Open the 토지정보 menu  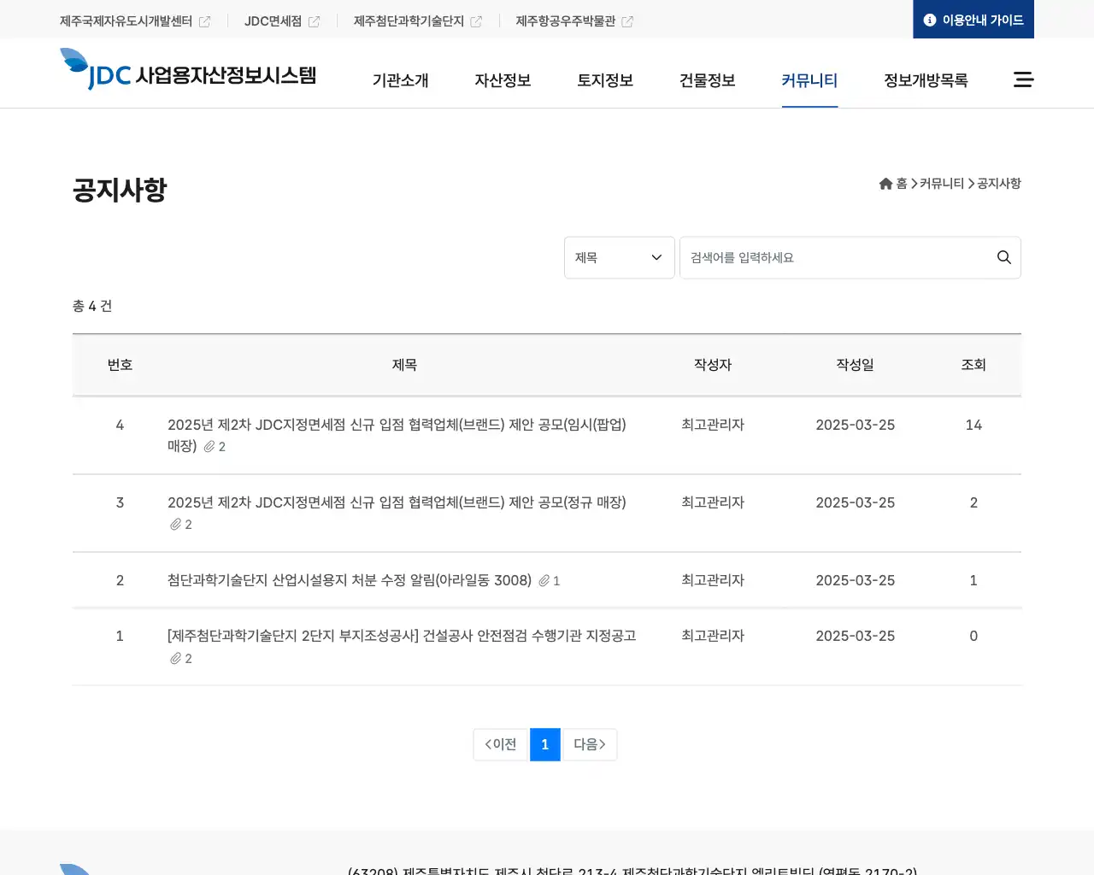(x=605, y=80)
